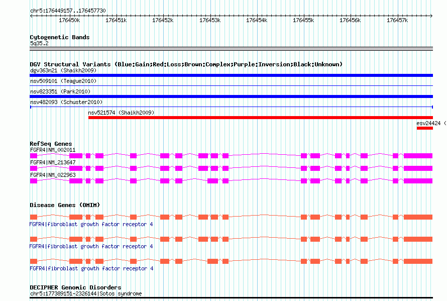Click the 176454k ruler tick label
Viewport: 447px width, 301px height.
point(257,20)
